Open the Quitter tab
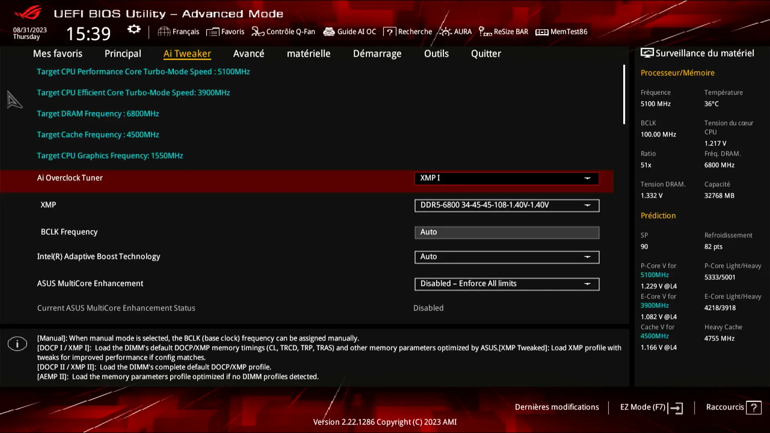Screen dimensions: 770x433 [x=486, y=53]
